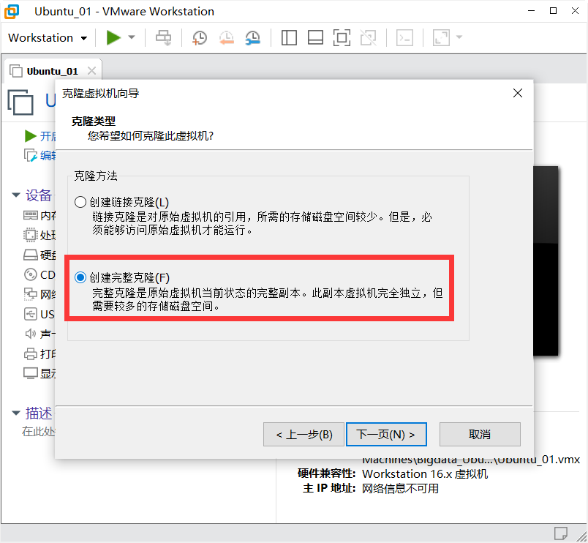
Task: Take a snapshot with the clock-plus icon
Action: tap(199, 38)
